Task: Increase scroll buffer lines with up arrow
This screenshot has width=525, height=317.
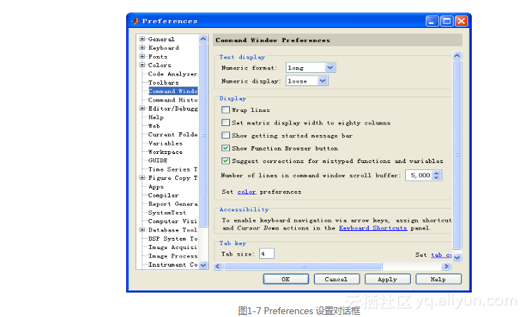Action: point(436,173)
